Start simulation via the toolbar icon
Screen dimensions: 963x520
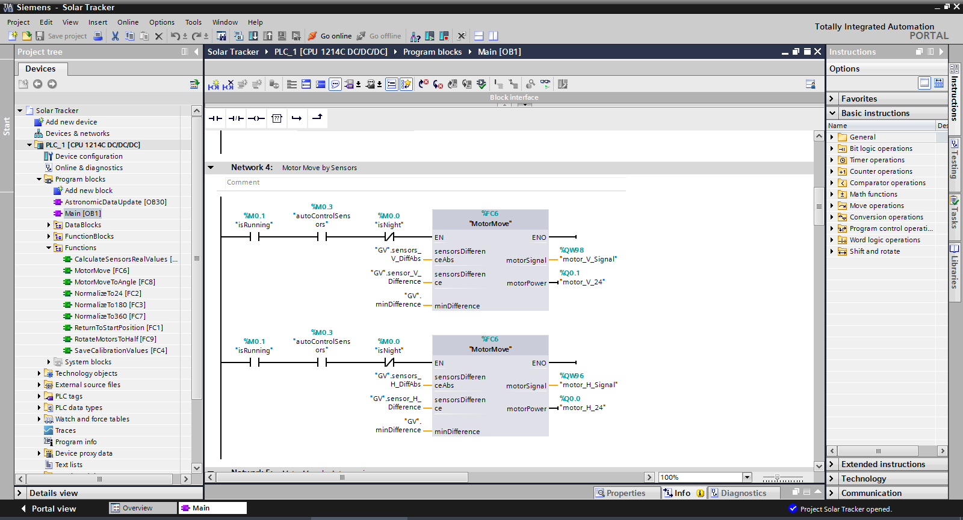tap(282, 36)
